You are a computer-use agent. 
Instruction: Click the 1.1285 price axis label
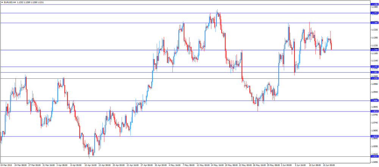[x=375, y=38]
